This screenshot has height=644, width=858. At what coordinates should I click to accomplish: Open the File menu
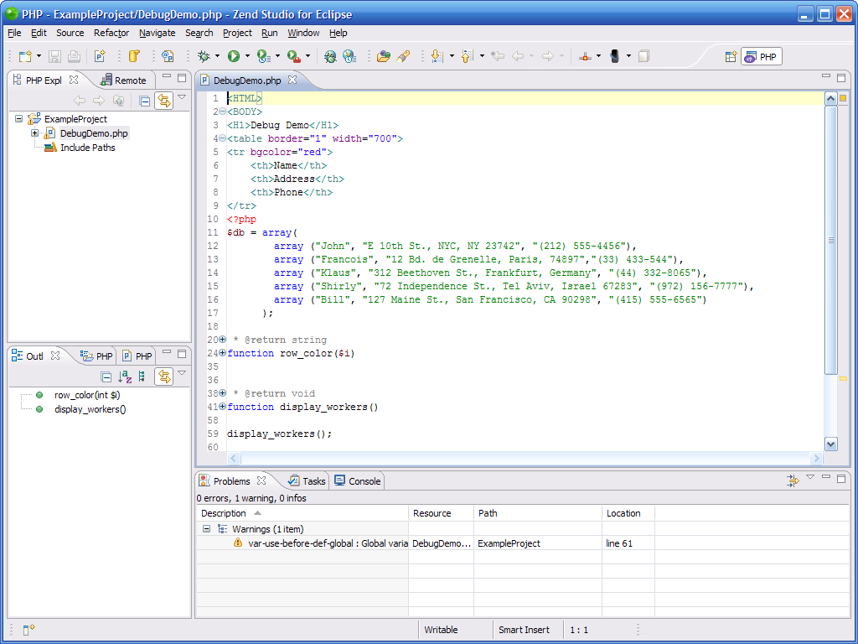pos(14,33)
